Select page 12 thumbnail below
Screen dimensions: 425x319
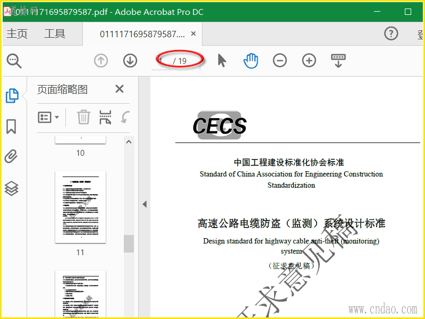[x=81, y=294]
